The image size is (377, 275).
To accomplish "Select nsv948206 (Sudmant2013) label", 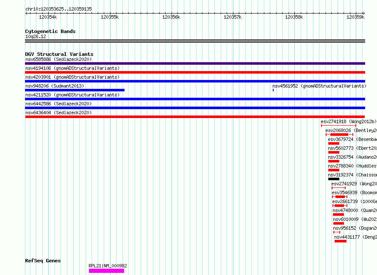I will click(55, 86).
